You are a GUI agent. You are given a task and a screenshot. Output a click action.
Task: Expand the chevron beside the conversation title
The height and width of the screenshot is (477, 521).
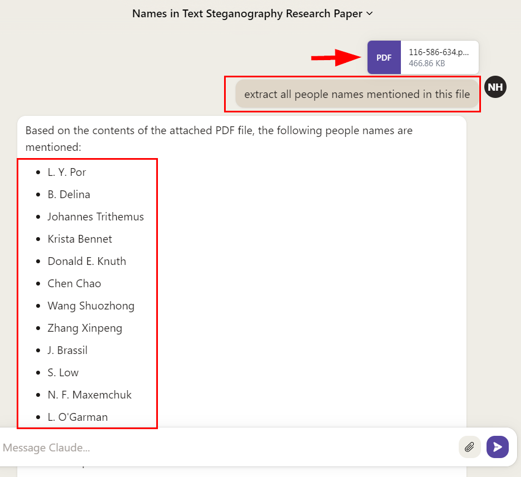370,13
